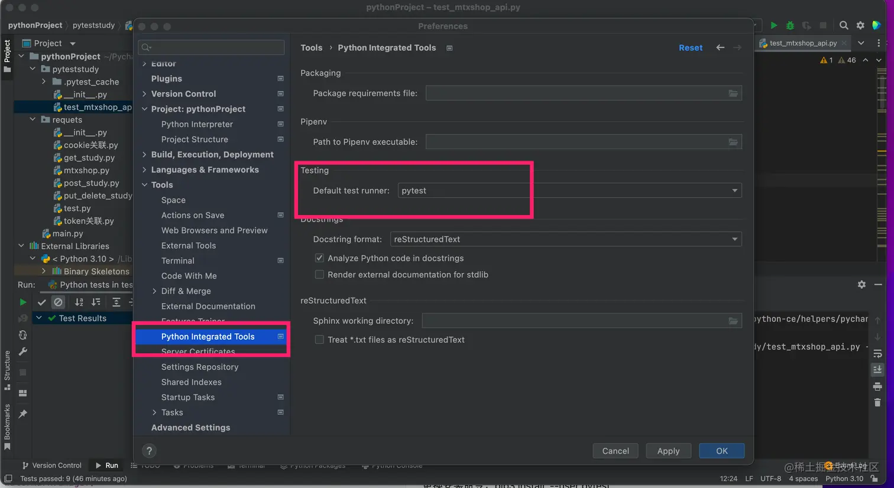Click the Debug bug icon

790,25
